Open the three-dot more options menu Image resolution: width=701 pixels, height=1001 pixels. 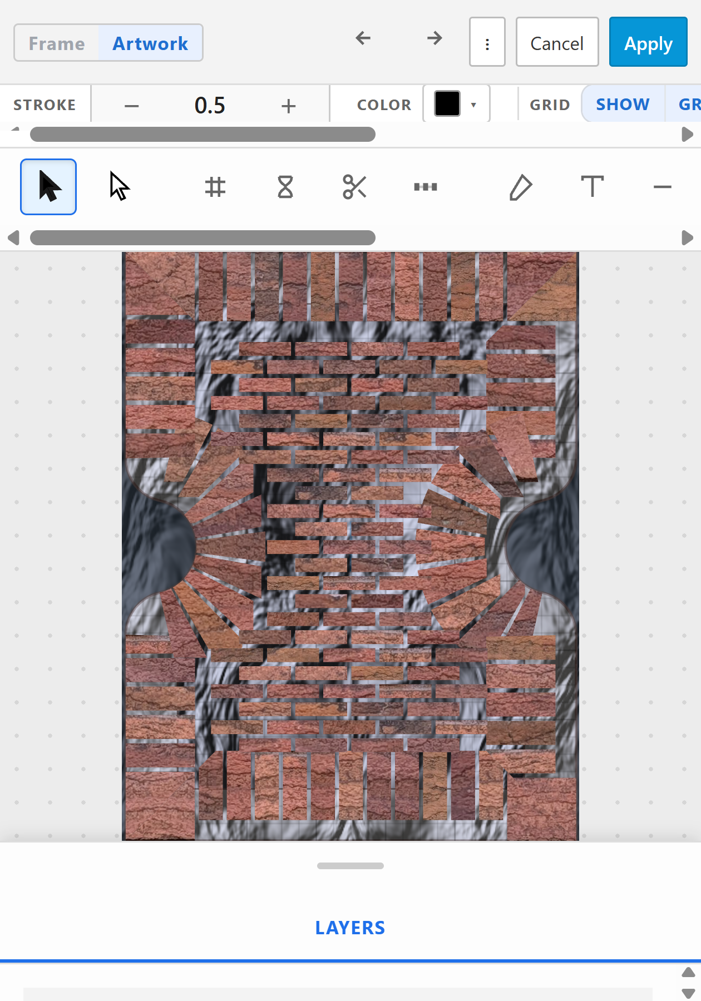[x=487, y=42]
